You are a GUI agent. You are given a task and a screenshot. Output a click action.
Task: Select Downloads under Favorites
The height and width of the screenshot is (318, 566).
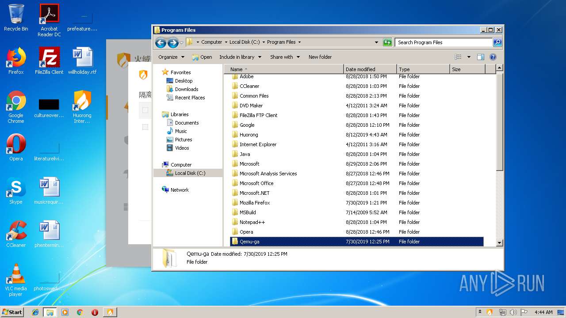[x=186, y=89]
